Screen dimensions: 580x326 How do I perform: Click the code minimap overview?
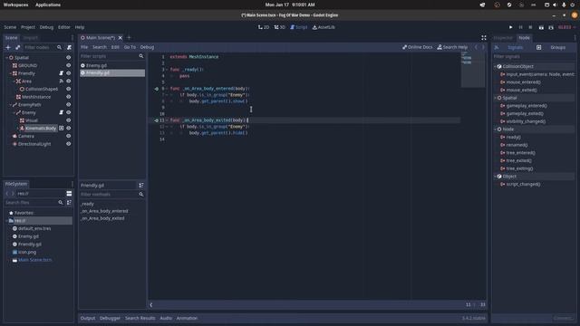(472, 70)
